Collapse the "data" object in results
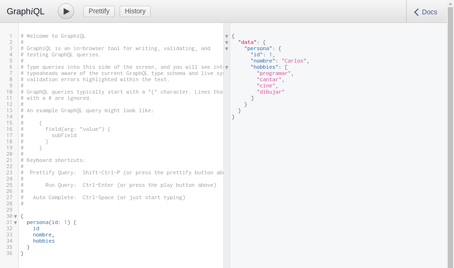This screenshot has height=268, width=454. click(227, 43)
